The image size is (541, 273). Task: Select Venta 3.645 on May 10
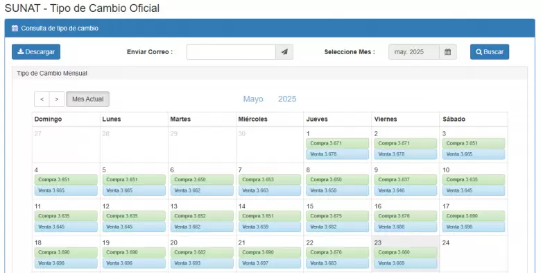pos(473,190)
